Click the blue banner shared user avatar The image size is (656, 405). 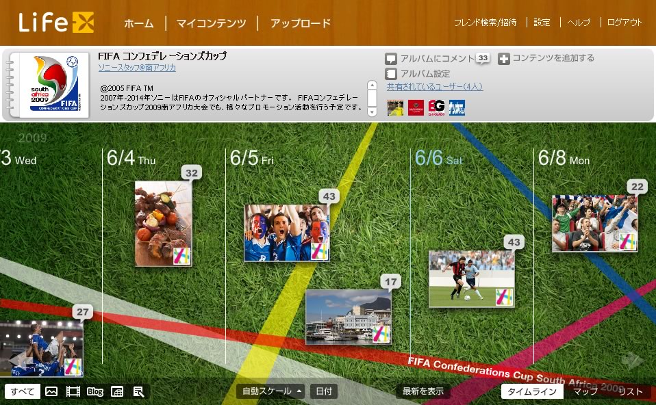(x=457, y=107)
